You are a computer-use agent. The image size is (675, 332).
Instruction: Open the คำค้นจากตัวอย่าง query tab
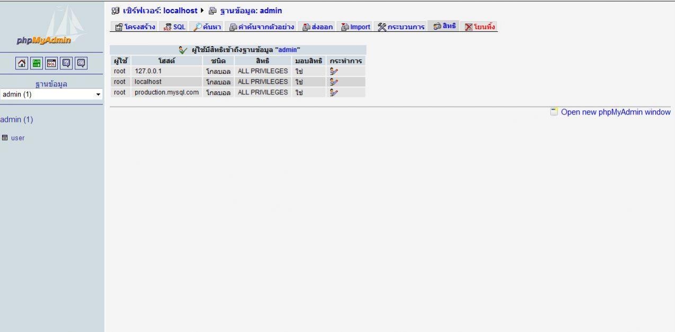click(261, 27)
